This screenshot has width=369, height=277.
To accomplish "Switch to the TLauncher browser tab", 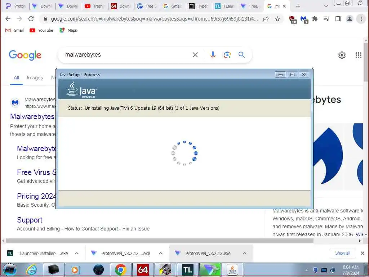I will point(225,6).
